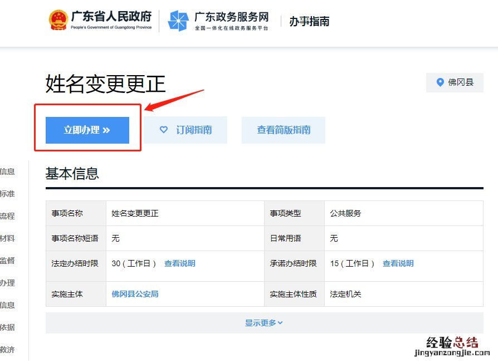Open the 佛冈县 region selector

point(455,82)
